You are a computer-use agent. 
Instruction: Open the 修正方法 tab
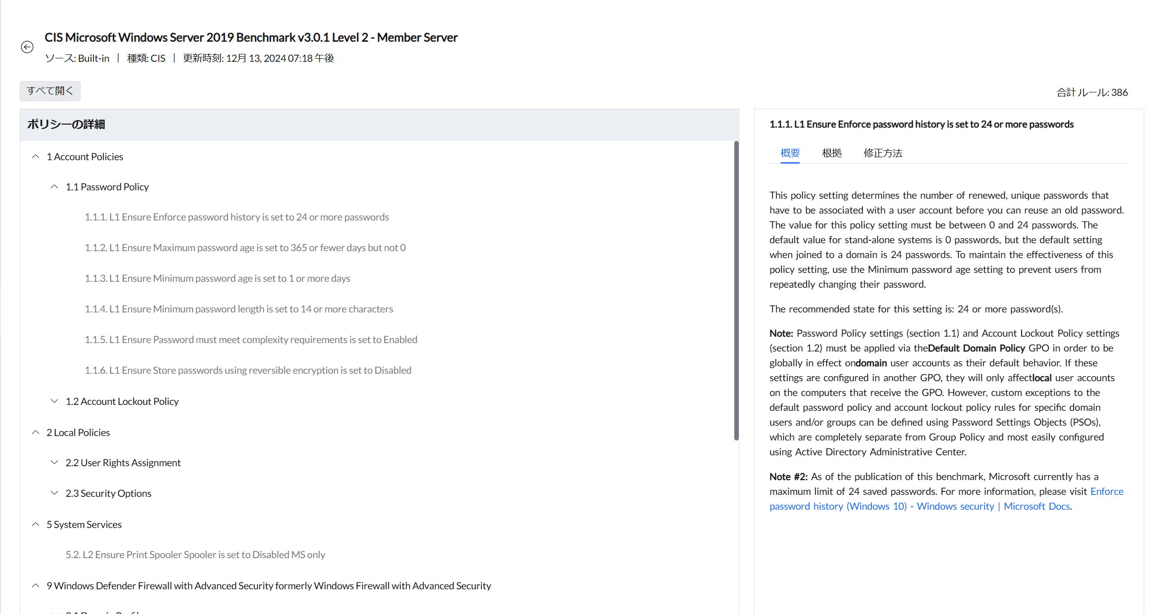[x=883, y=153]
